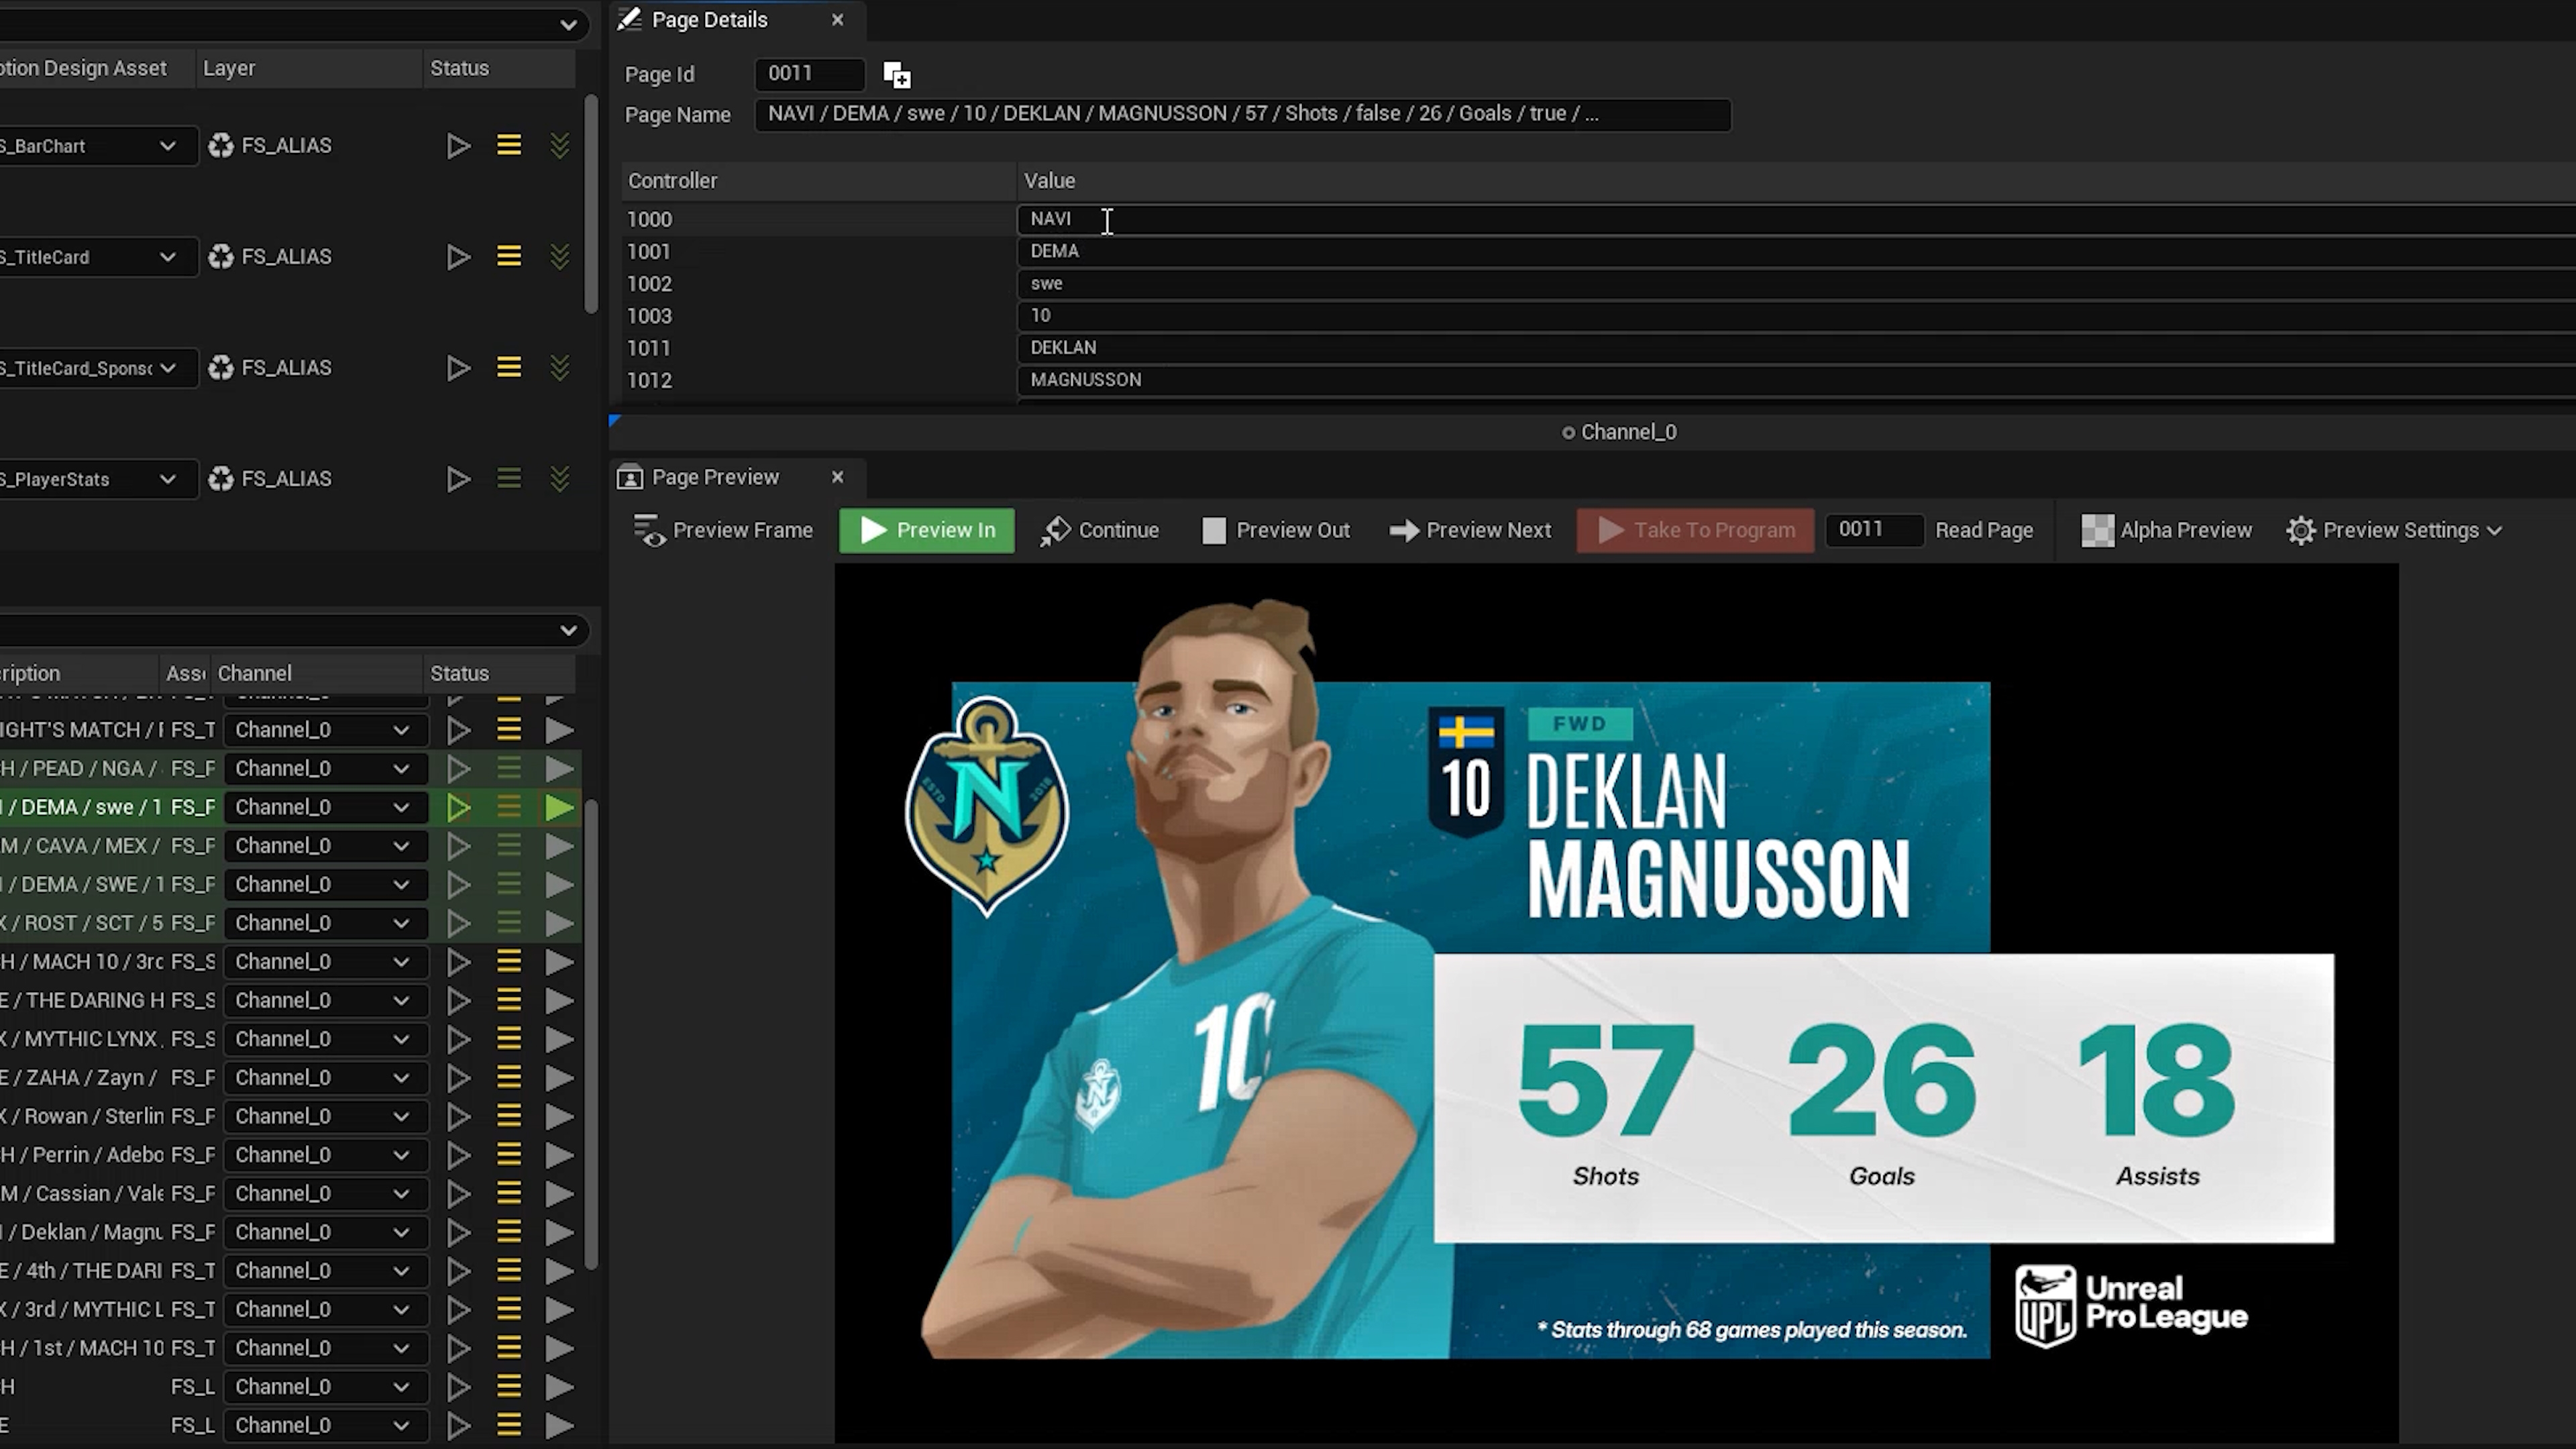Click Continue in Page Preview toolbar
The height and width of the screenshot is (1449, 2576).
(x=1100, y=530)
